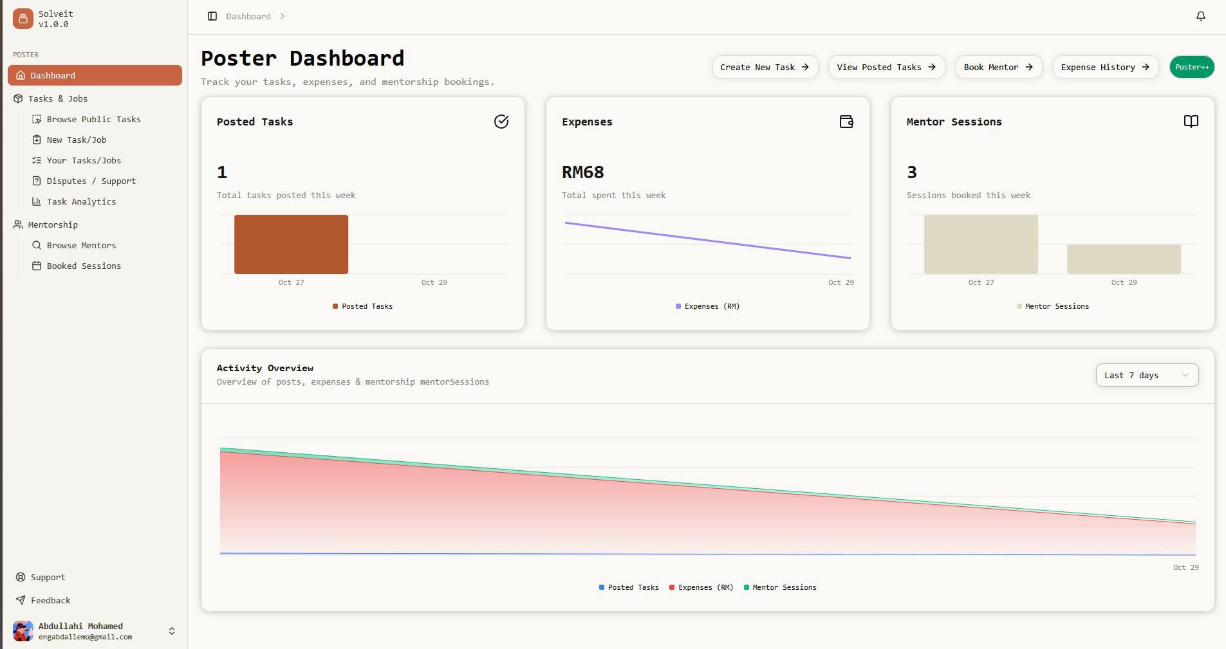Open the Browse Mentors search icon
This screenshot has width=1226, height=649.
[37, 245]
